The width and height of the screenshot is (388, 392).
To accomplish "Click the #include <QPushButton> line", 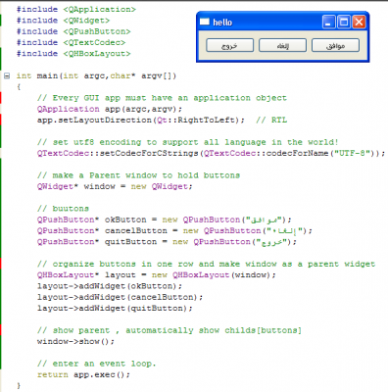I will coord(73,31).
